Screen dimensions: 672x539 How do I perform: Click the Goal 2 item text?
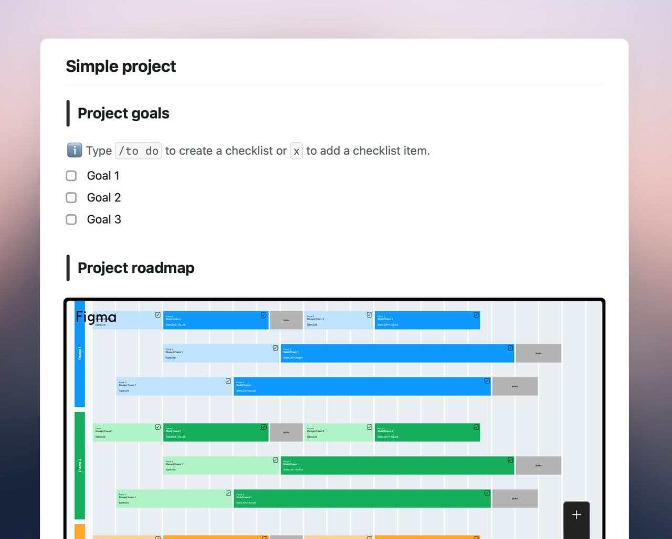(103, 198)
